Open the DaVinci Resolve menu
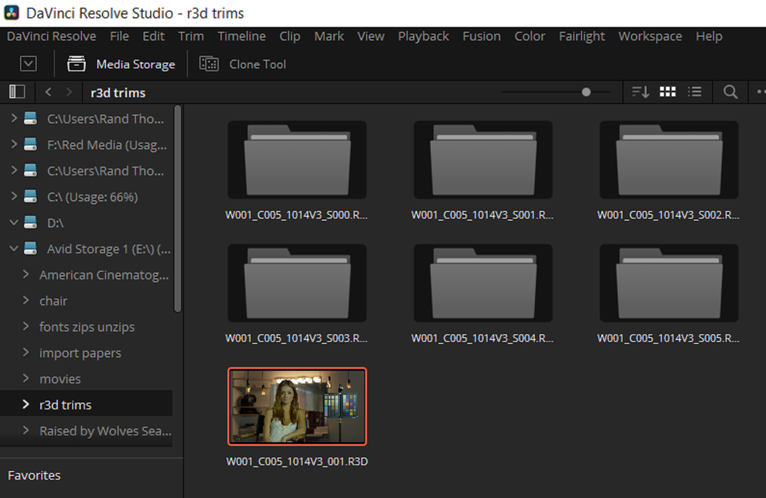Screen dimensions: 766x498 (52, 36)
